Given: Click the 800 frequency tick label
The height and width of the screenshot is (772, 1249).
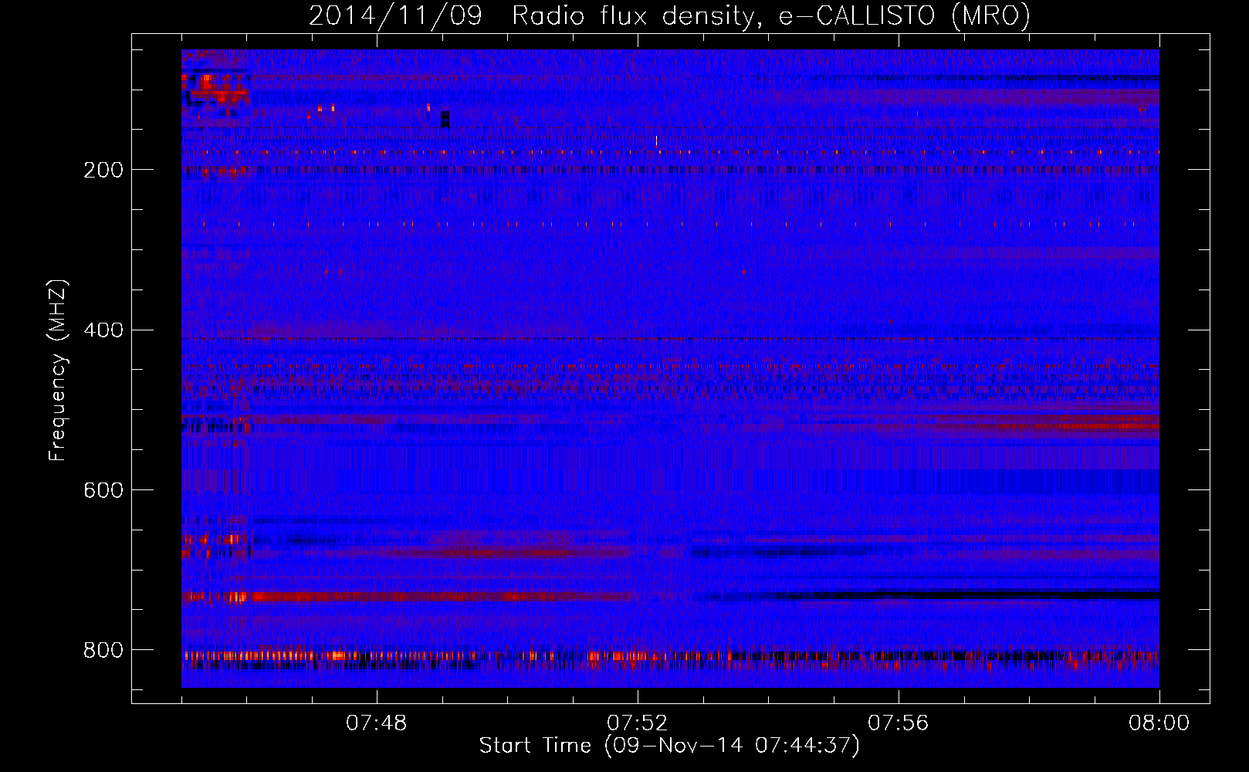Looking at the screenshot, I should (x=103, y=650).
